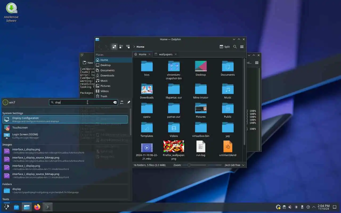
Task: Open Display Configuration result
Action: (x=65, y=120)
